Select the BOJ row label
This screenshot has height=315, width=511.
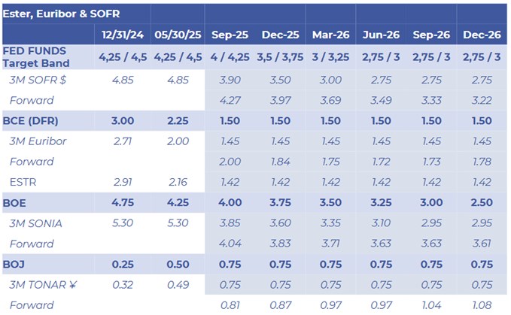[18, 264]
